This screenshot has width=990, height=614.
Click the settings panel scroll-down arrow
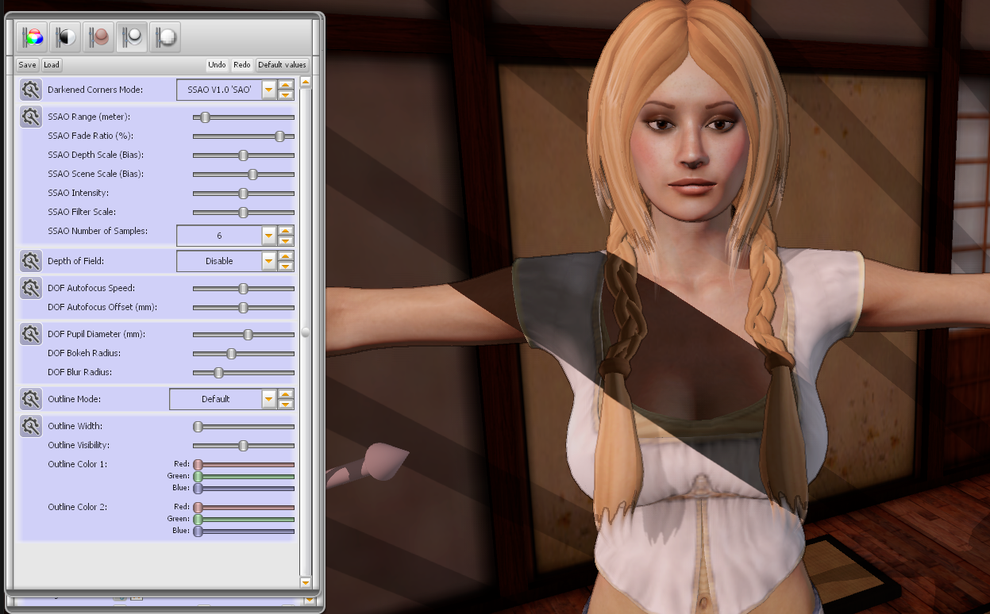coord(305,582)
